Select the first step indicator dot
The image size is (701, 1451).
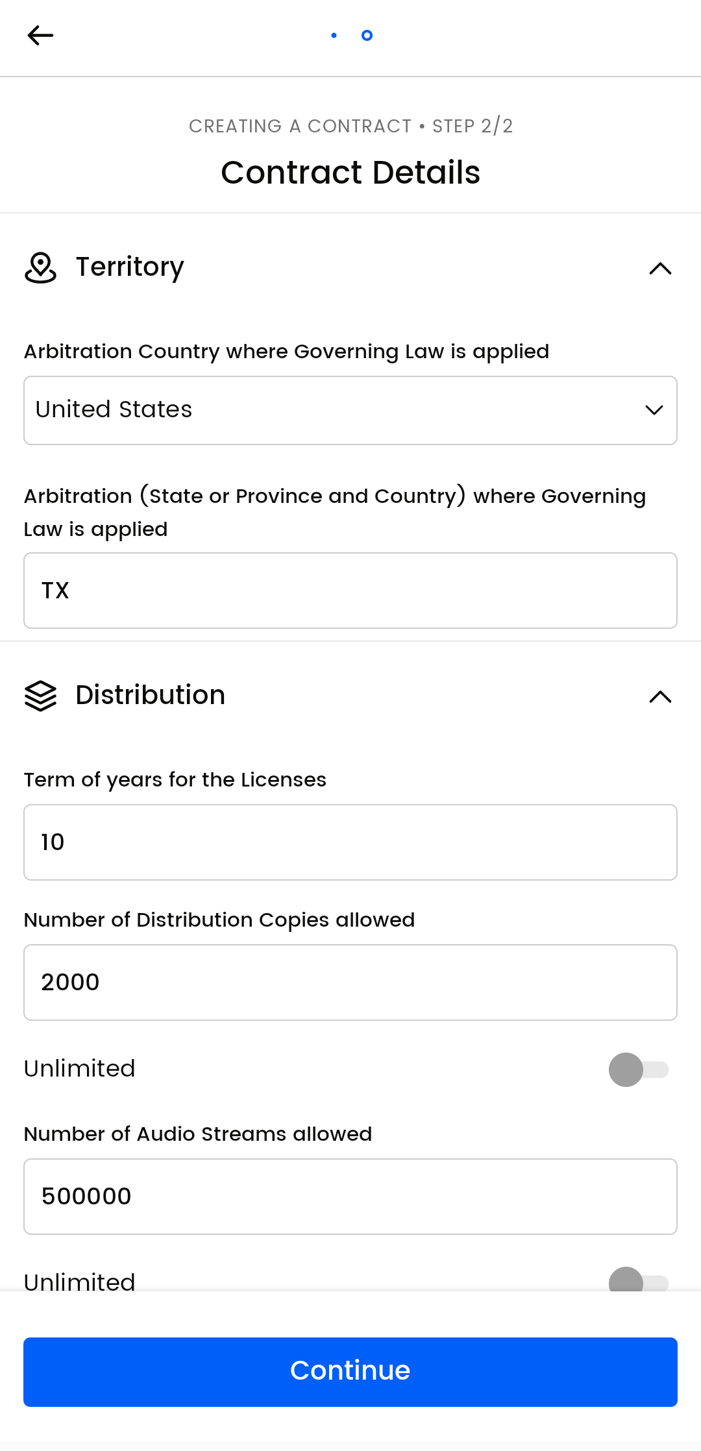334,35
